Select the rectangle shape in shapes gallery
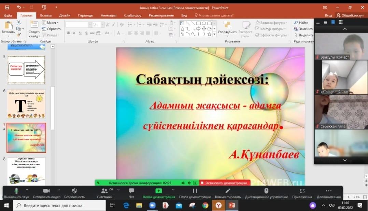 point(198,23)
